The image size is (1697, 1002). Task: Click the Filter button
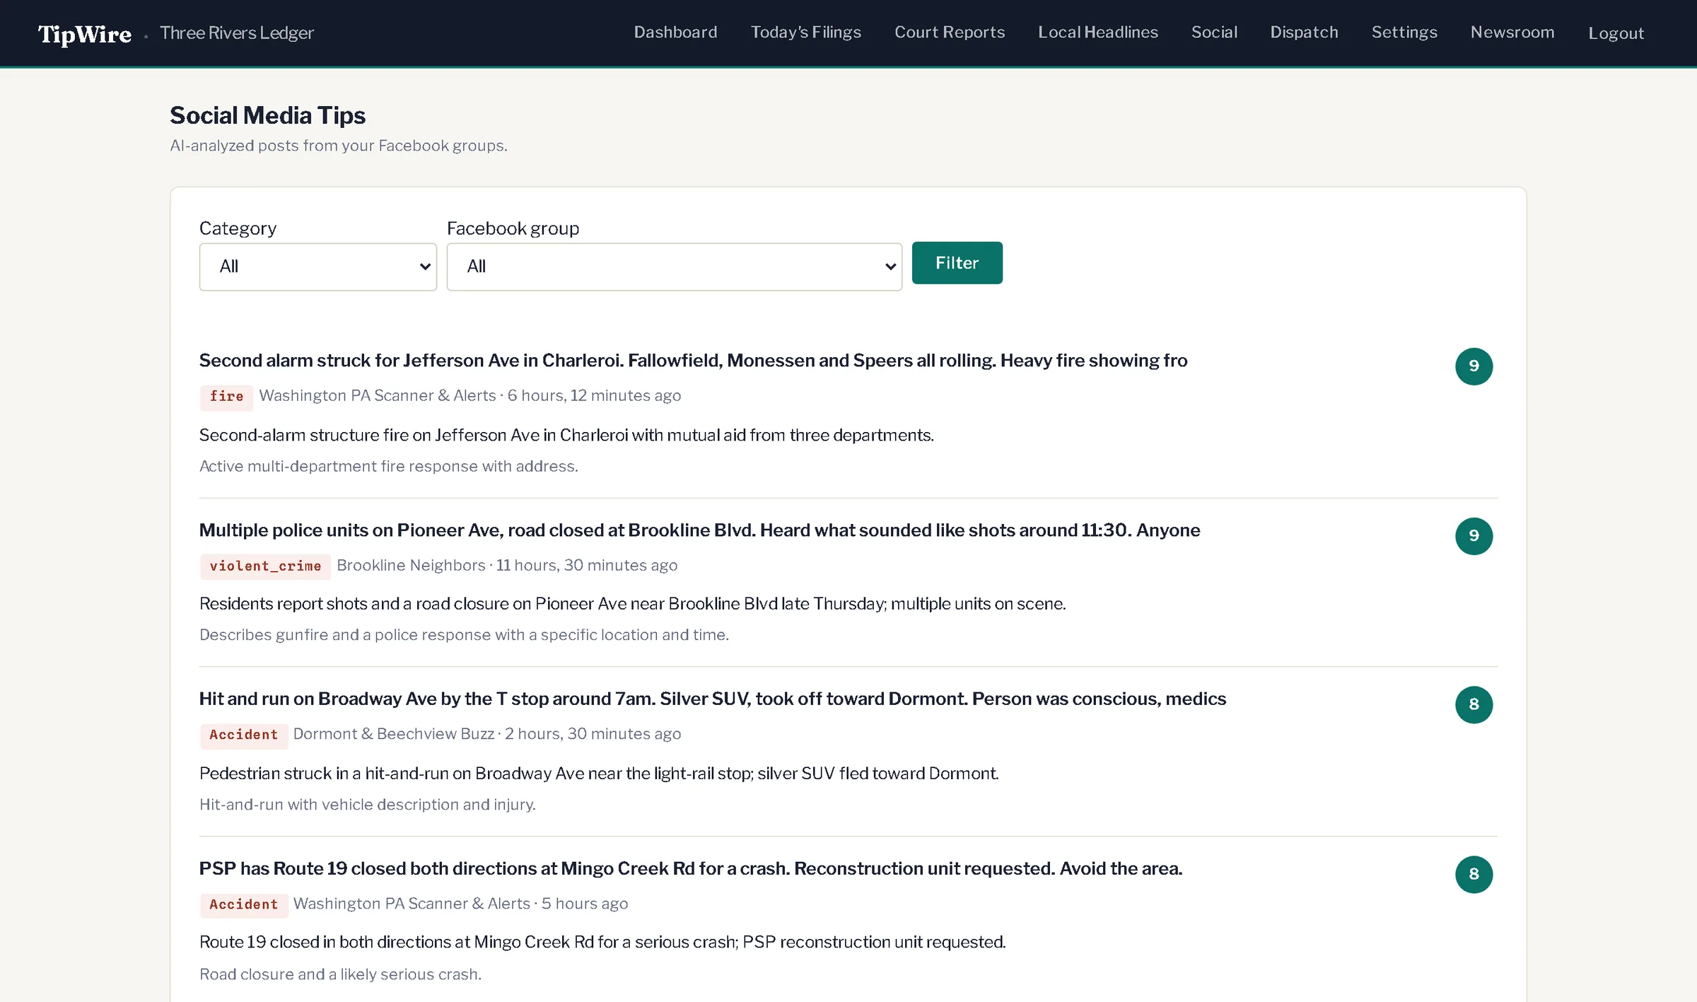click(x=957, y=263)
